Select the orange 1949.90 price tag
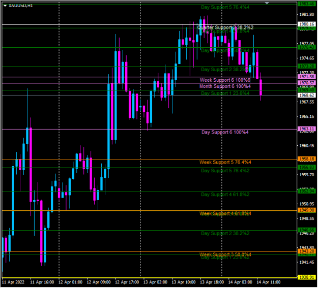The width and height of the screenshot is (318, 288). coord(307,210)
